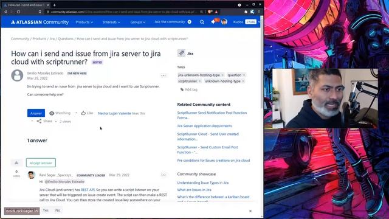Click the blue Answer button
This screenshot has height=219, width=389.
tap(36, 113)
